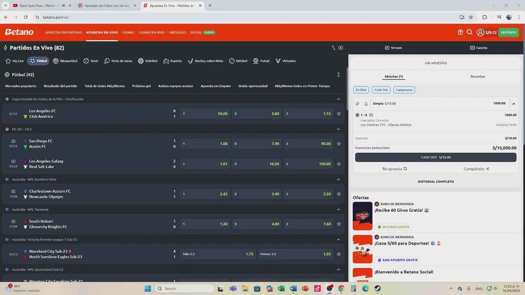The image size is (525, 295).
Task: Select the Béisbol sport filter
Action: click(238, 61)
